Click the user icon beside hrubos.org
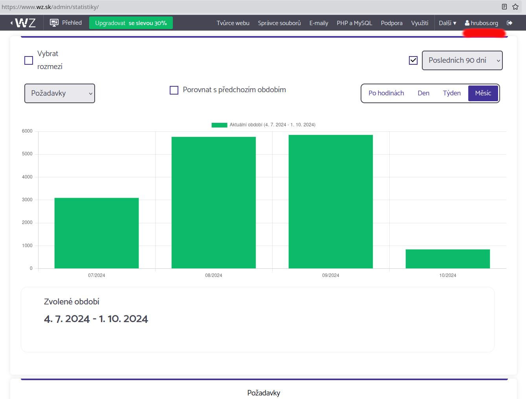This screenshot has width=526, height=399. coord(467,23)
